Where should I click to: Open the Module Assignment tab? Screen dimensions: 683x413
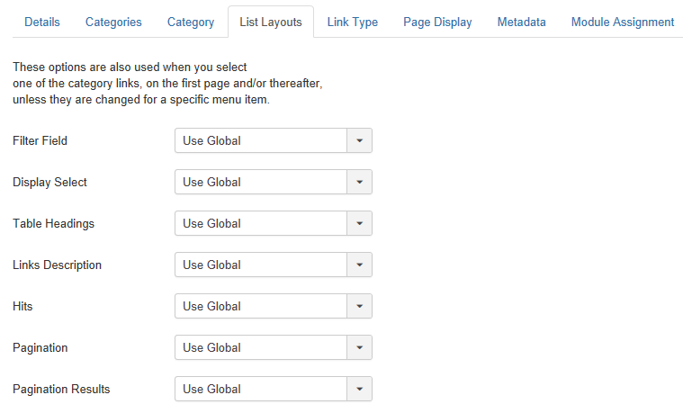(x=623, y=22)
